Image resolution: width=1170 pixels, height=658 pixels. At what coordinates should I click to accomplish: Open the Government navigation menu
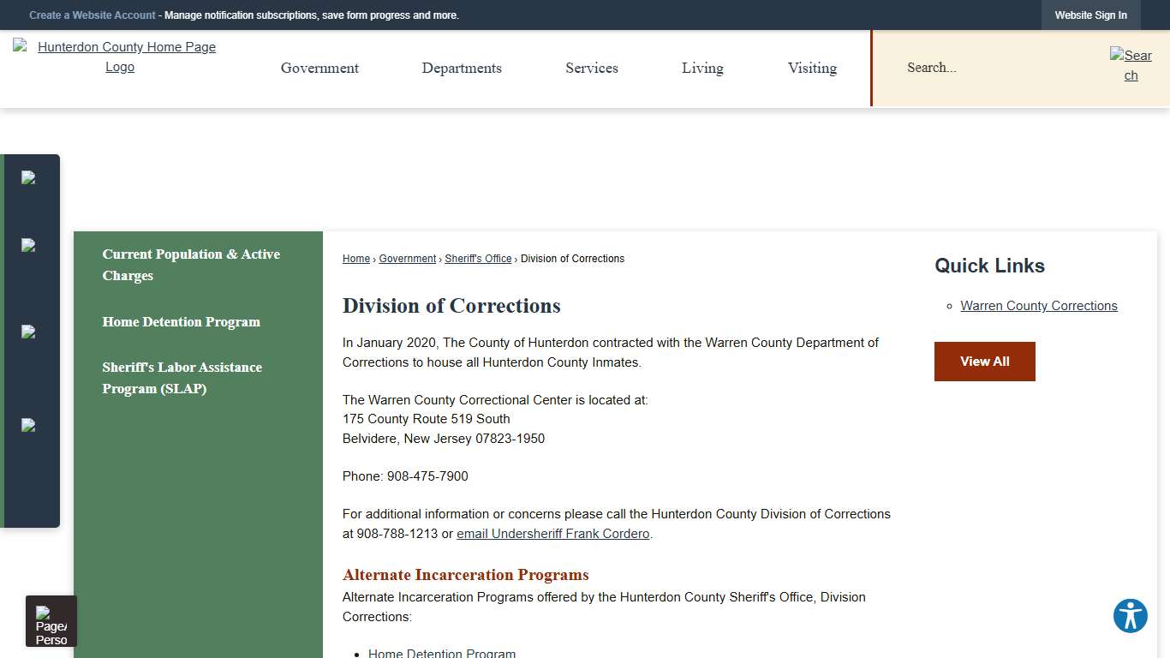click(319, 68)
